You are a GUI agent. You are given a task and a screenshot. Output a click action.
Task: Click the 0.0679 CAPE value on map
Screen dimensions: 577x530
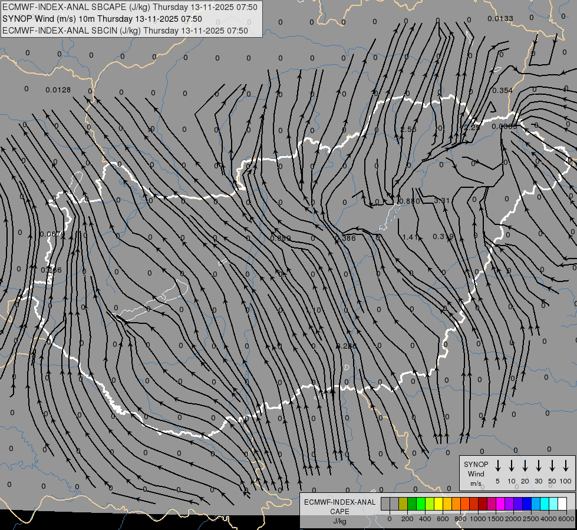coord(52,234)
